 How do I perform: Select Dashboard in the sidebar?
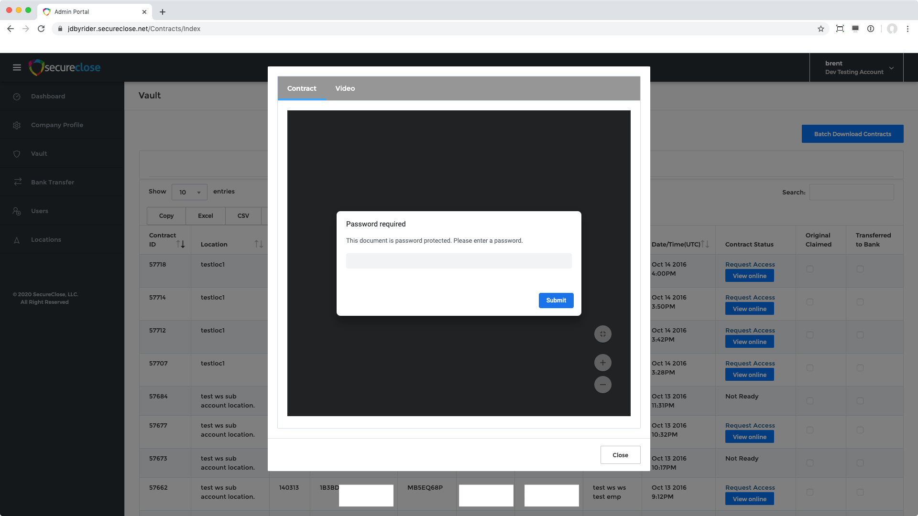coord(48,96)
